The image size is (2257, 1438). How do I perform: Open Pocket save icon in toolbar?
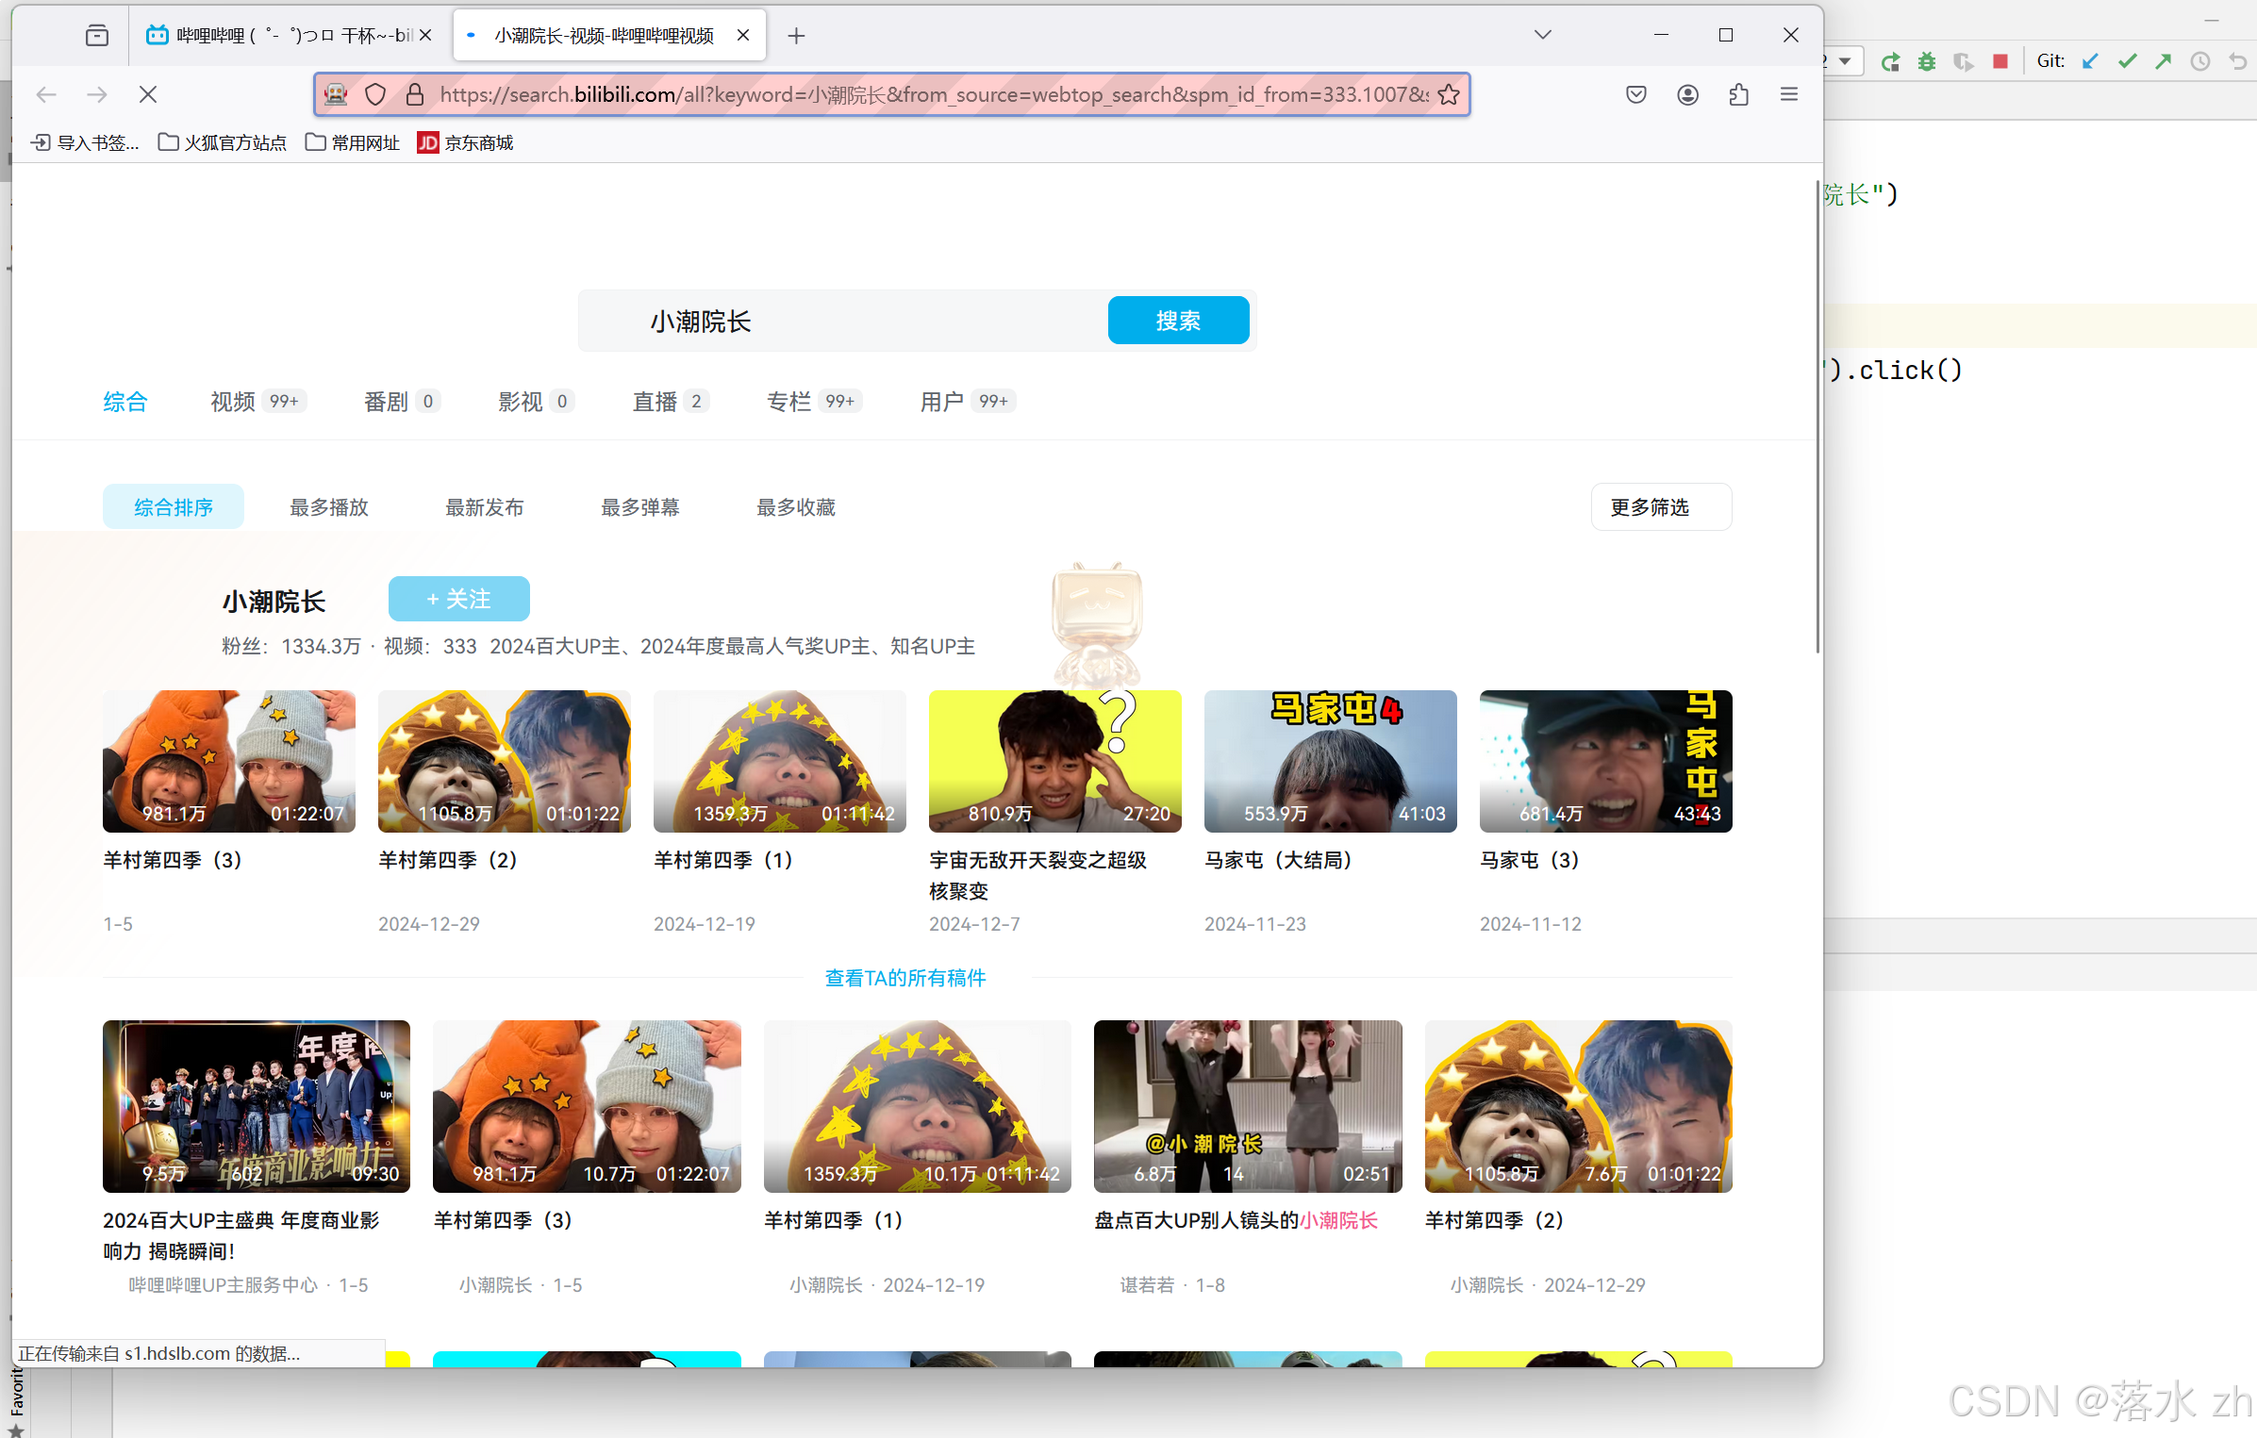click(1636, 94)
